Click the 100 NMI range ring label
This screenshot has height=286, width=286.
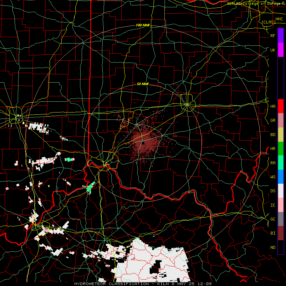pos(143,25)
